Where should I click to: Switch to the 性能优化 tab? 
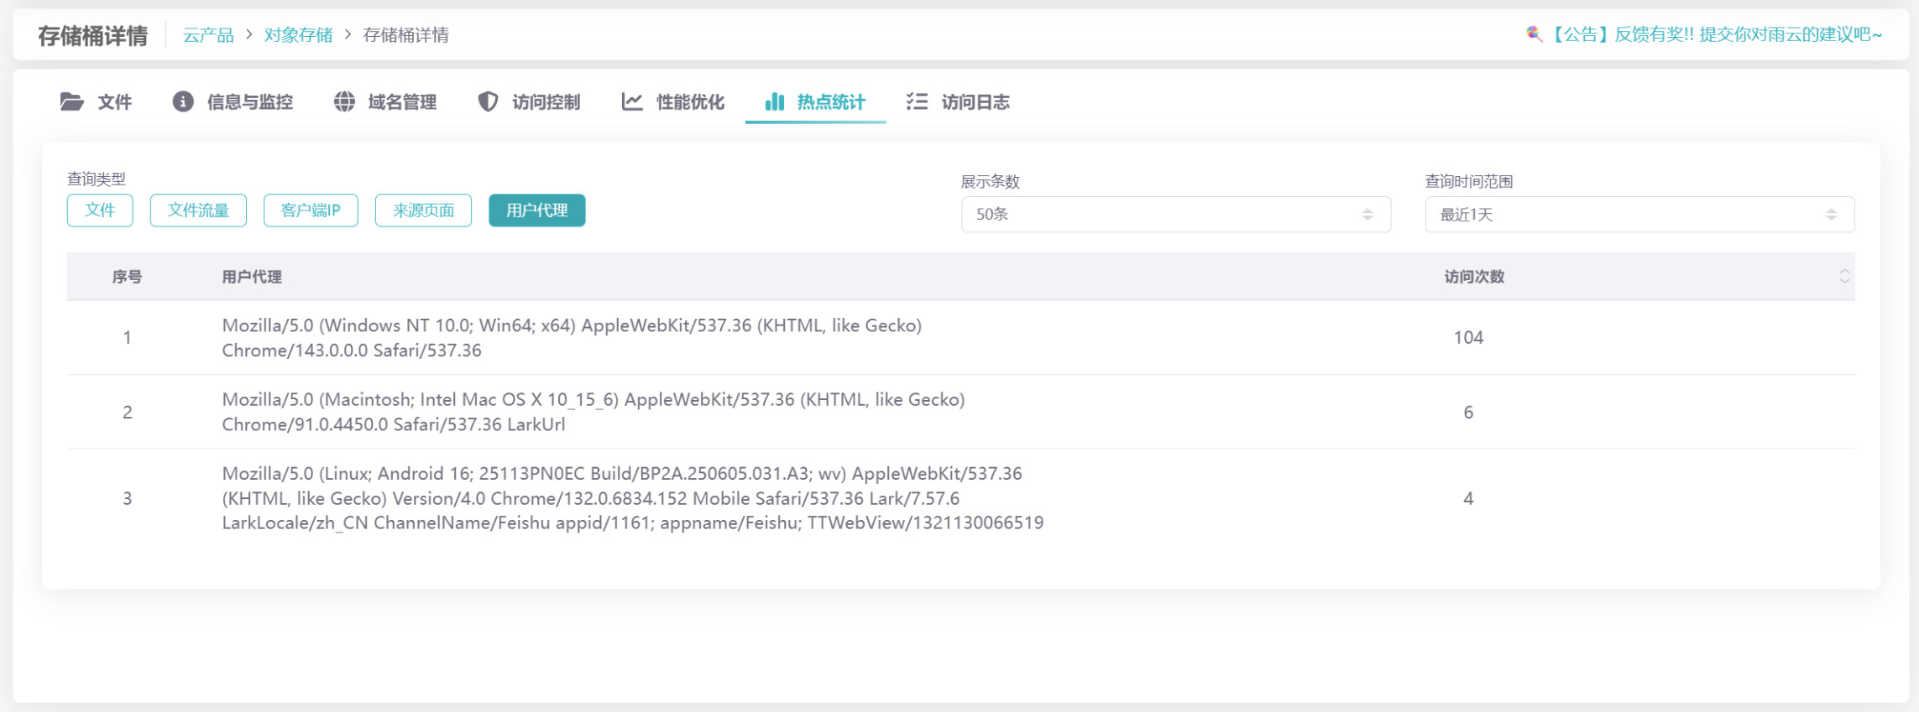click(689, 102)
